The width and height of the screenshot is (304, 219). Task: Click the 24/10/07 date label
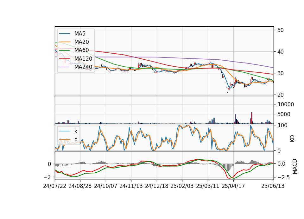click(106, 186)
